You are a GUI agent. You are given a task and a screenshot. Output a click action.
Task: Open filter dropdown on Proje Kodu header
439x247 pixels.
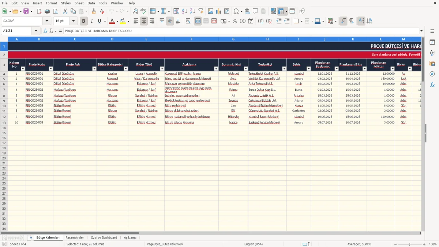51,68
